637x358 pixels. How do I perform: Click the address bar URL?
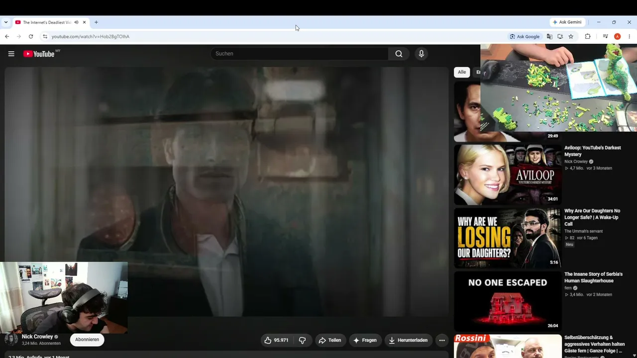tap(91, 36)
